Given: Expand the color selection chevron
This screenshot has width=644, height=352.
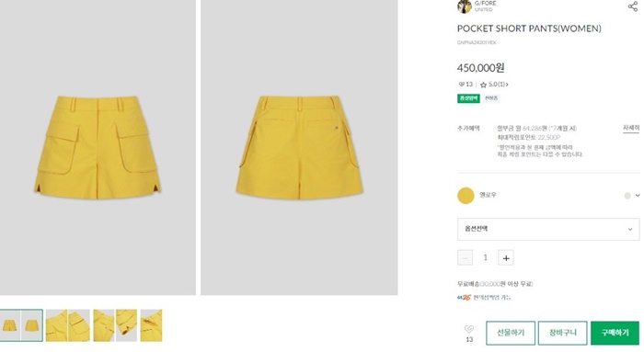Looking at the screenshot, I should (x=638, y=196).
